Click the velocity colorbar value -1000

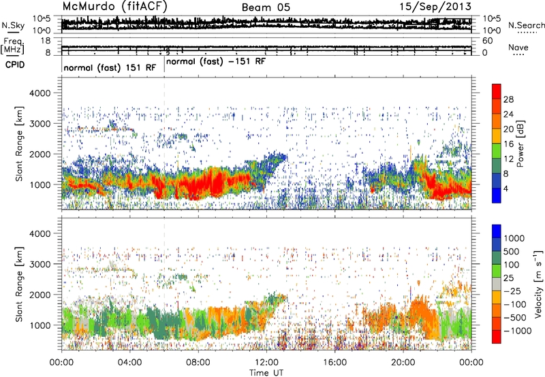(517, 331)
